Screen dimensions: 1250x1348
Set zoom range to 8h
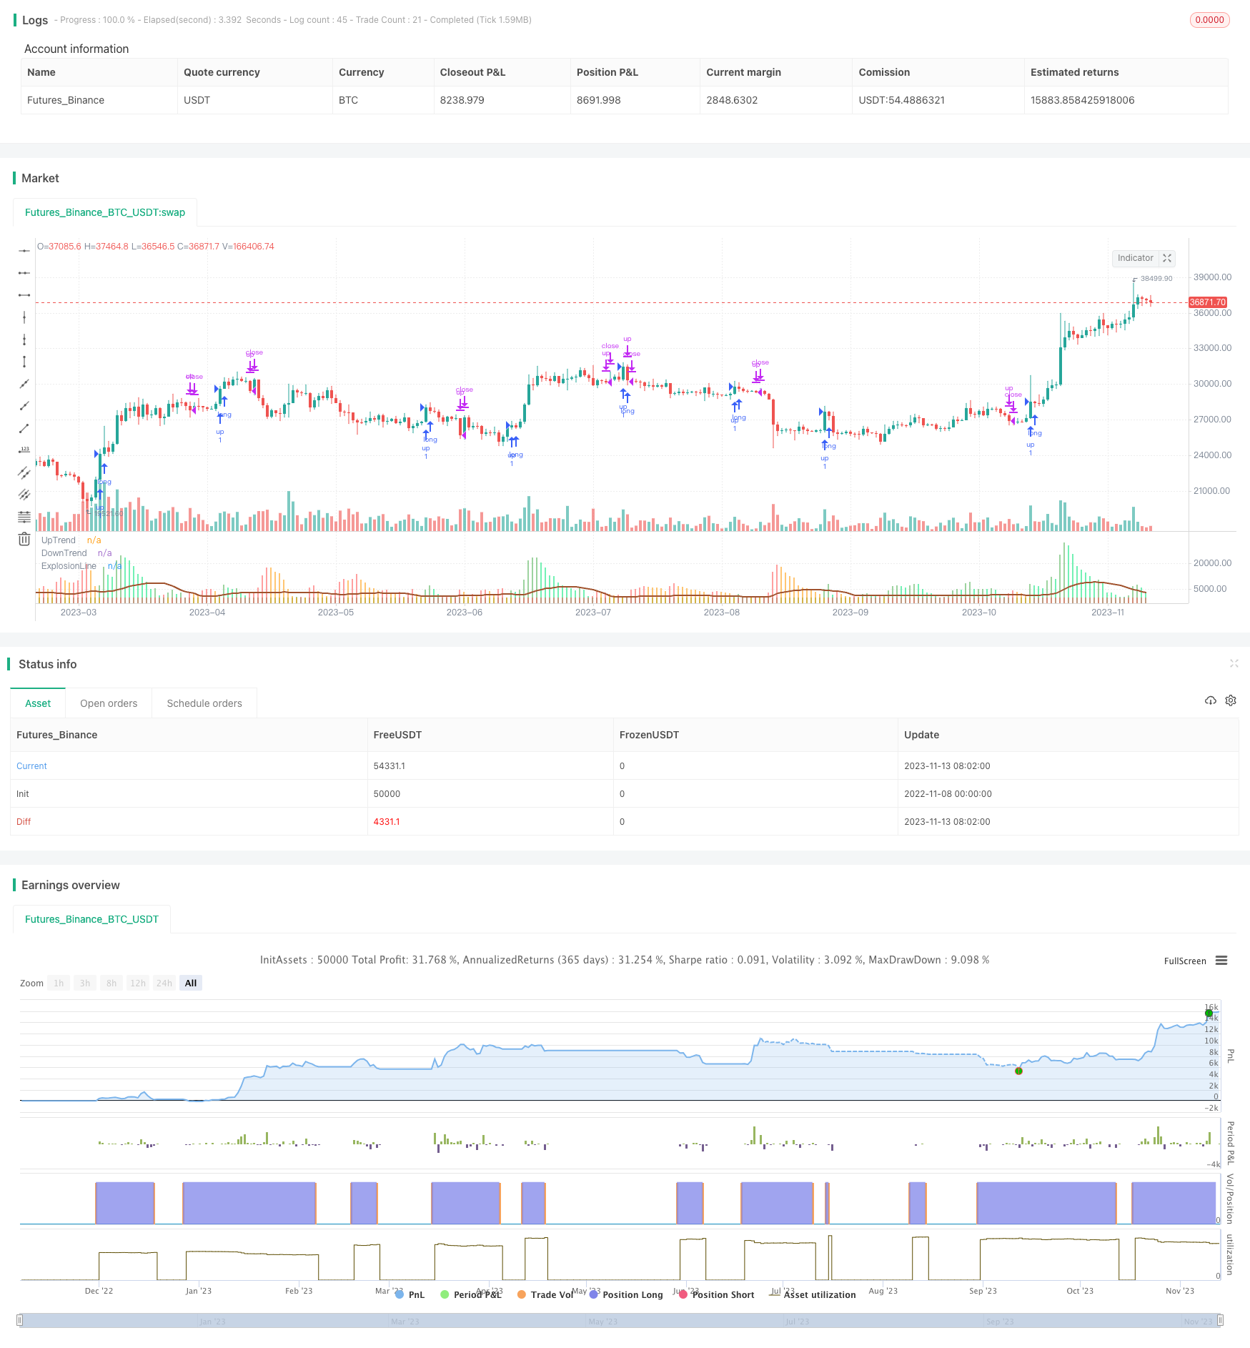coord(111,983)
